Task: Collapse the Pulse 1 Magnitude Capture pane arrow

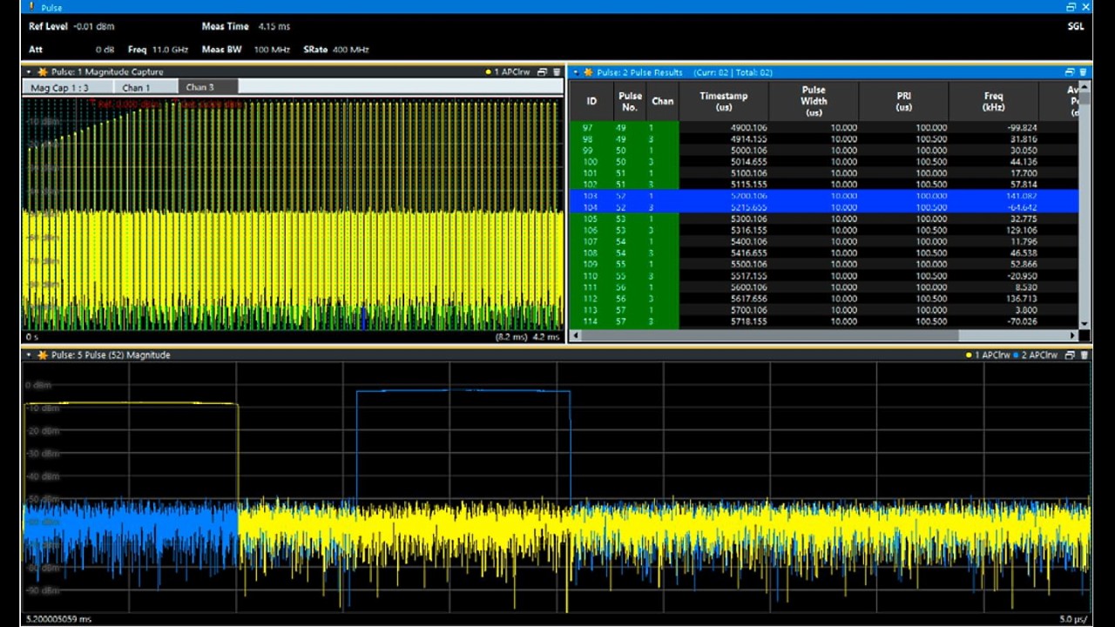Action: pos(29,72)
